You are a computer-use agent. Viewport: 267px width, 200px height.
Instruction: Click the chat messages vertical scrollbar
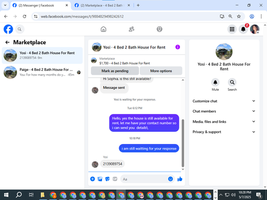[x=183, y=143]
